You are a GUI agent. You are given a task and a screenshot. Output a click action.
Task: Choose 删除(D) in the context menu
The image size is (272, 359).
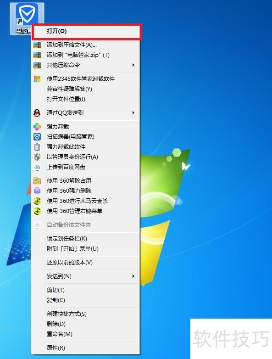(x=86, y=324)
